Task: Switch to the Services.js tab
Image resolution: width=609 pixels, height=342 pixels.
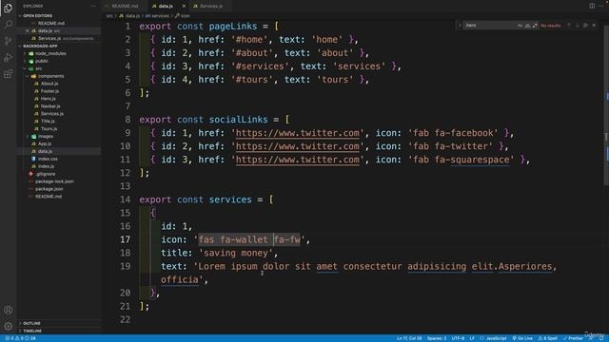Action: coord(210,7)
